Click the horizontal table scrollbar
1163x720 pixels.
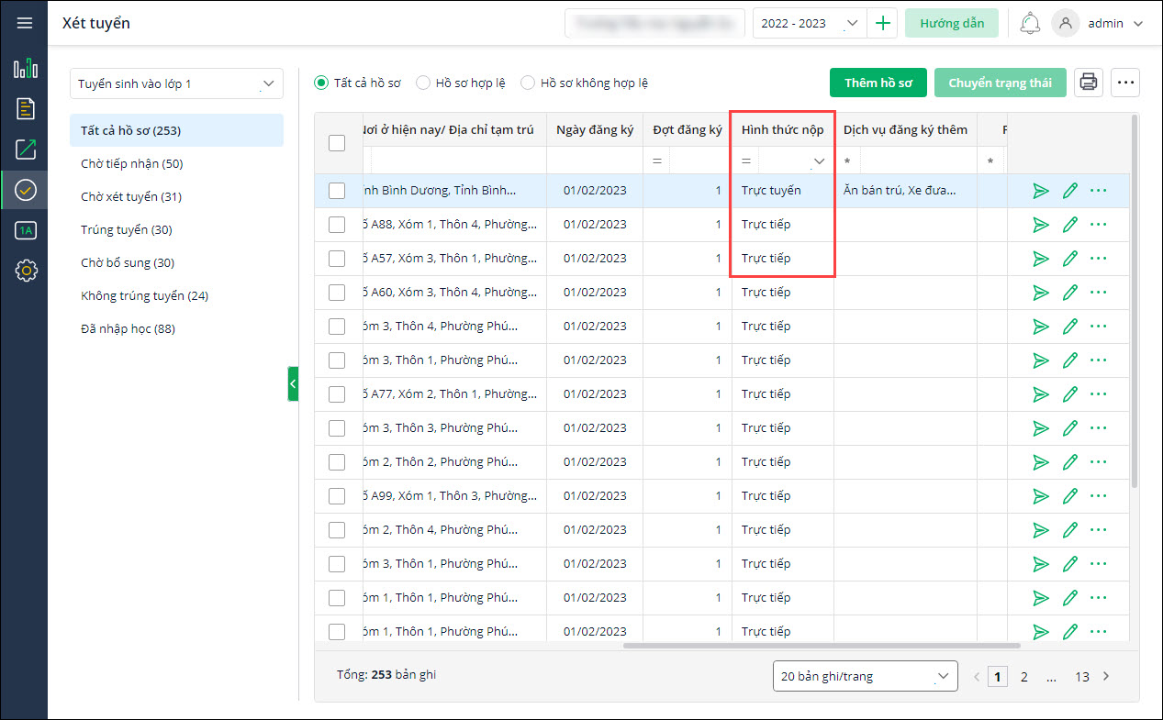822,646
